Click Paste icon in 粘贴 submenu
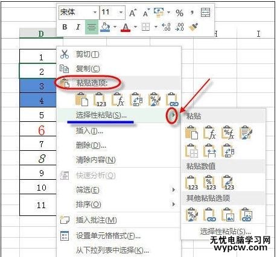Viewport: 277px width, 257px height. click(x=191, y=133)
